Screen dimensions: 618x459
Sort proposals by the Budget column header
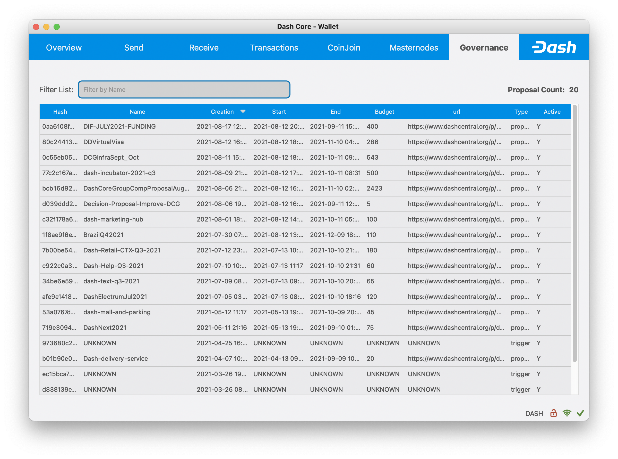pyautogui.click(x=384, y=111)
